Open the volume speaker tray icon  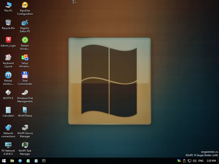[x=195, y=161]
